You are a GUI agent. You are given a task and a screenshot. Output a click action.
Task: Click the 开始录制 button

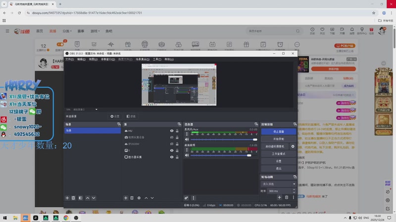(x=278, y=139)
